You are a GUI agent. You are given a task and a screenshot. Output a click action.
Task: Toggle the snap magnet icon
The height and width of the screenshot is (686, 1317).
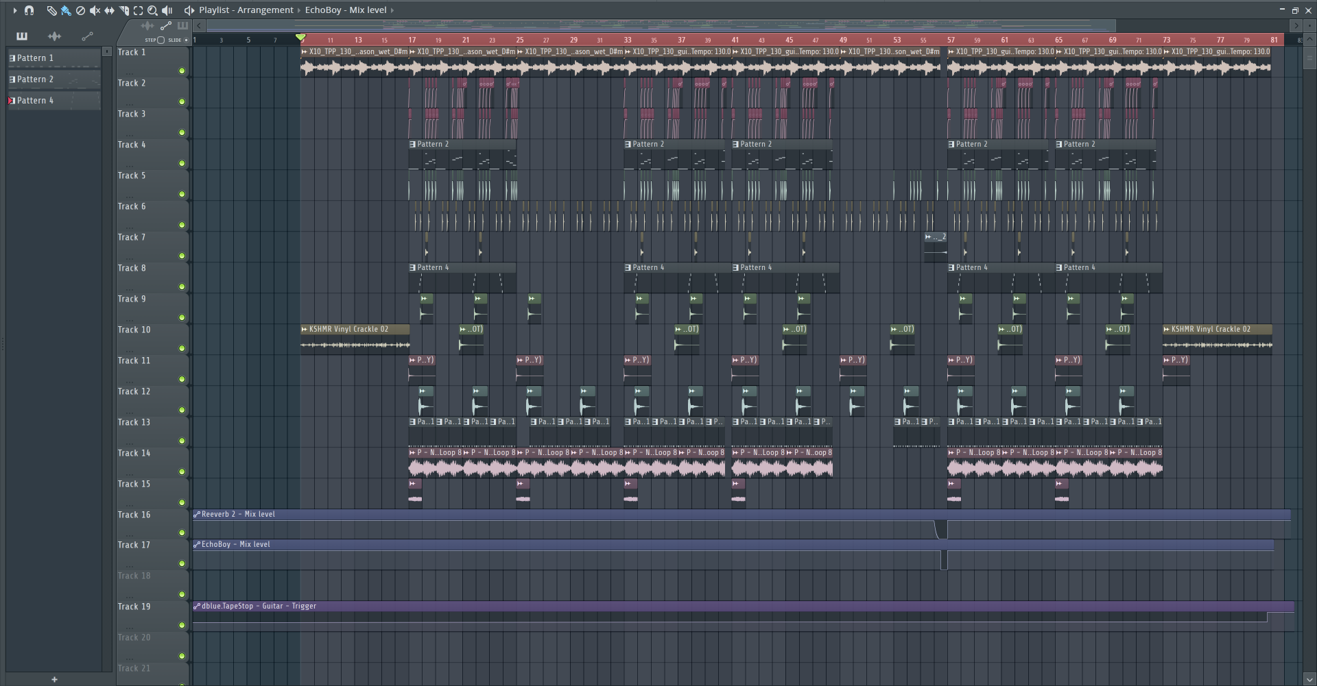point(29,10)
